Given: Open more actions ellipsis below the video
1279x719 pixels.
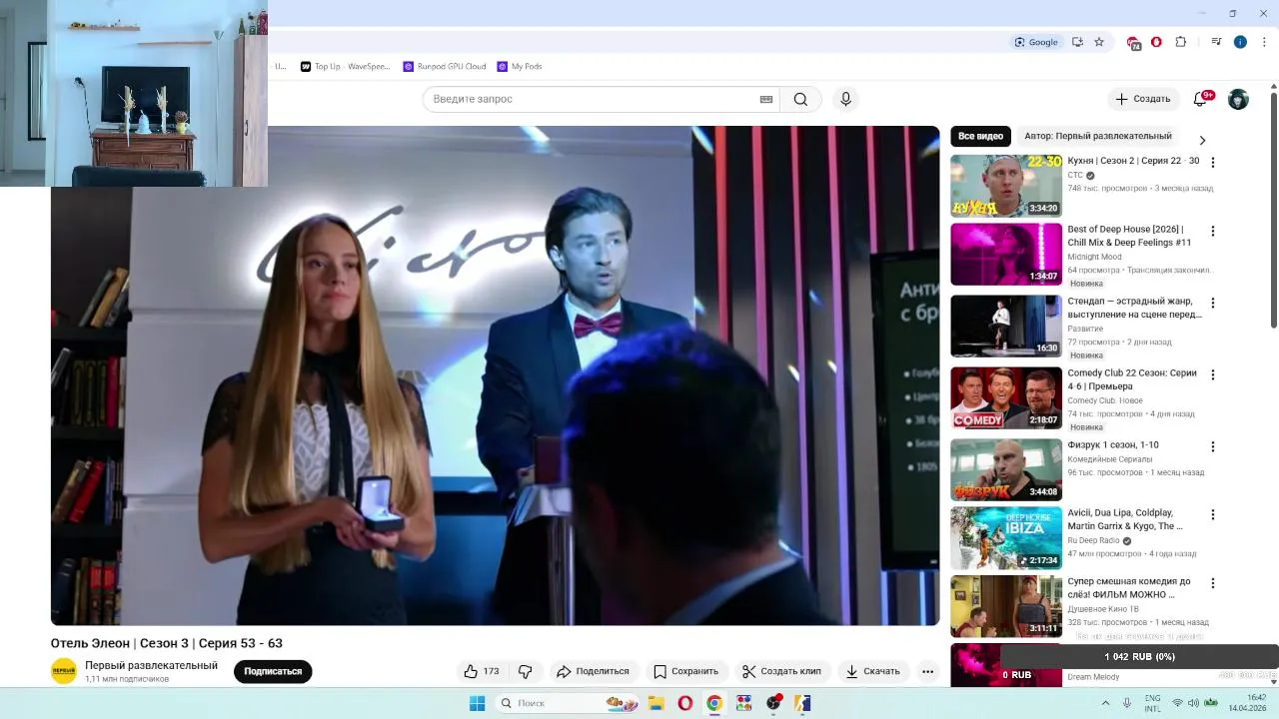Looking at the screenshot, I should coord(927,671).
